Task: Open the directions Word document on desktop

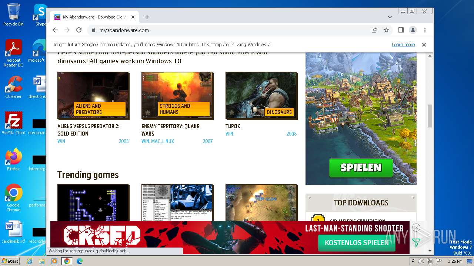Action: [37, 87]
